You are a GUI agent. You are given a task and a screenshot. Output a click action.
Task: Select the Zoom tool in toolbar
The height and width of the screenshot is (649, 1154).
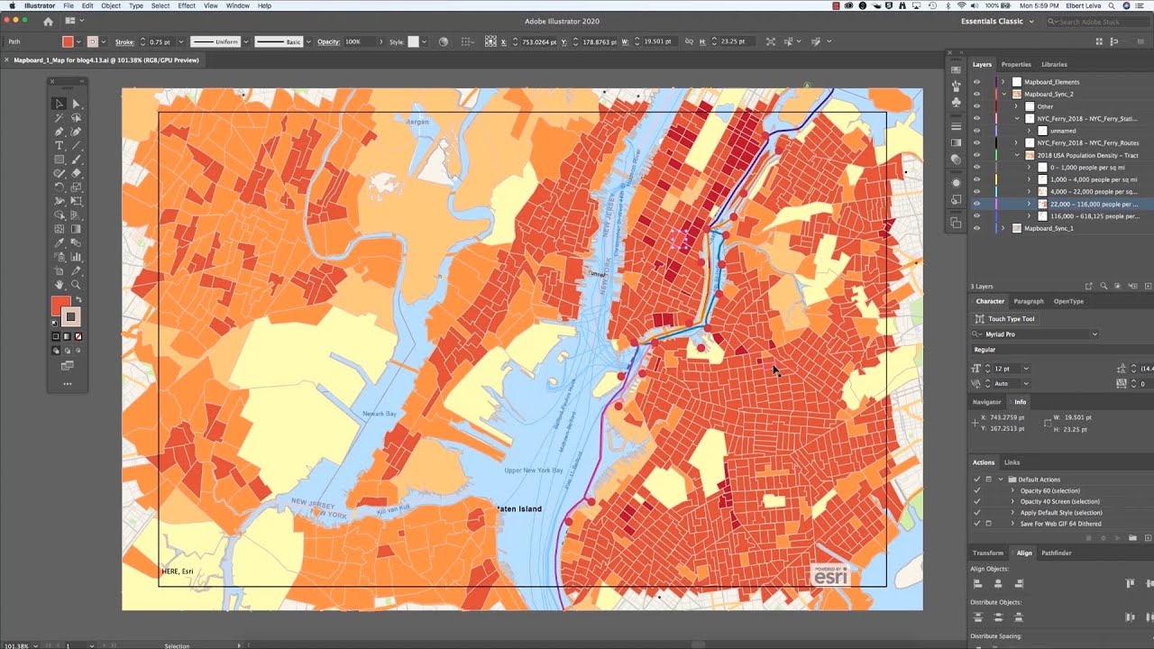coord(76,285)
